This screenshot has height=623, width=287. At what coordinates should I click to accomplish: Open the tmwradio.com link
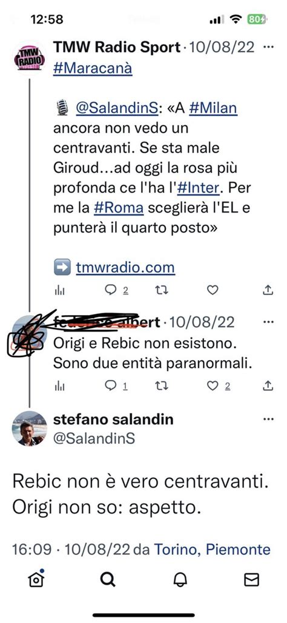[x=125, y=267]
